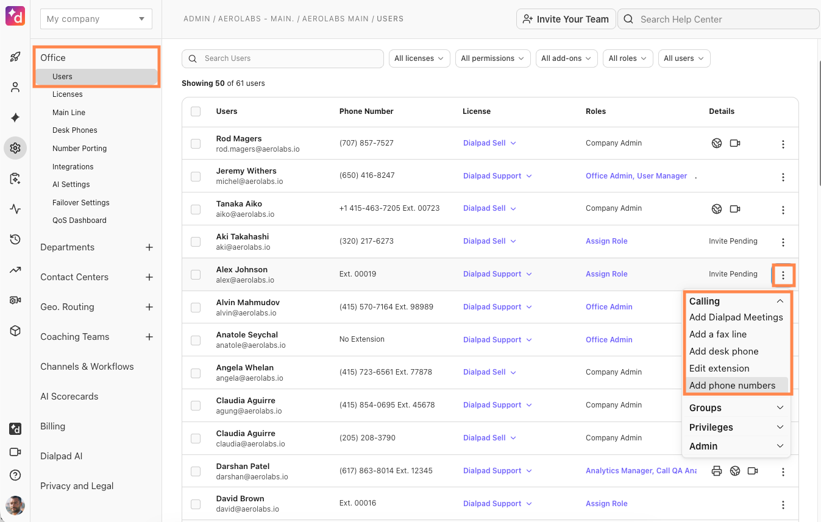821x522 pixels.
Task: Click Assign Role for Aki Takahashi
Action: click(606, 241)
